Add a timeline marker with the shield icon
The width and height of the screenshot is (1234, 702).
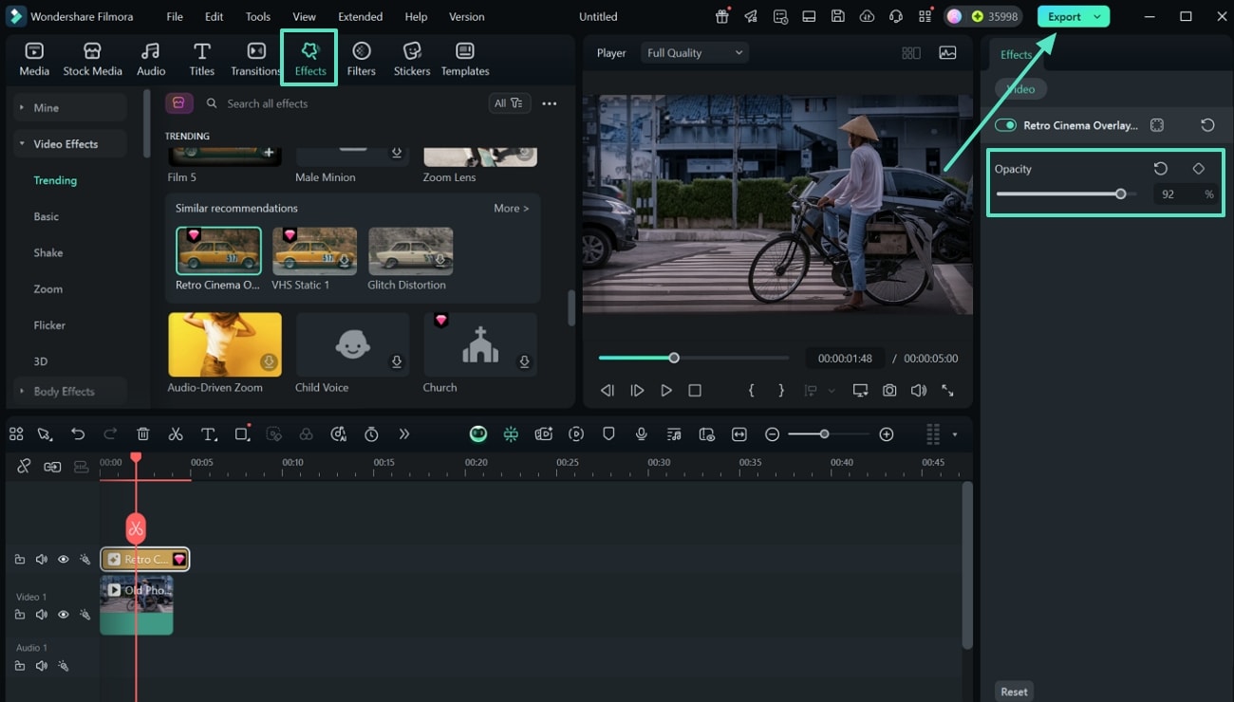pyautogui.click(x=608, y=434)
